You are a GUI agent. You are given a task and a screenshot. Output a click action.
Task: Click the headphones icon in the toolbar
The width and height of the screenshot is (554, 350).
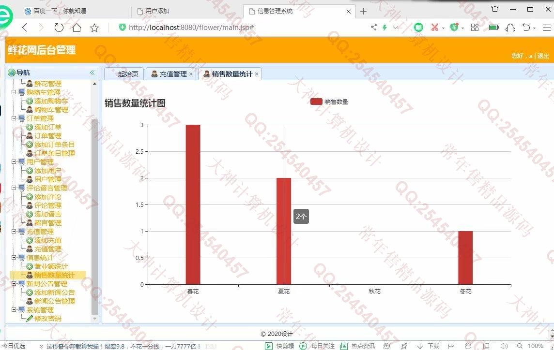(x=510, y=28)
